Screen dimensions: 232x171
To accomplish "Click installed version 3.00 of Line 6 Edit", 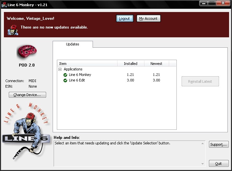I will coord(130,80).
